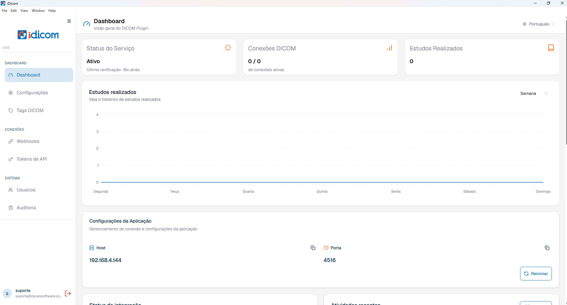The height and width of the screenshot is (305, 567).
Task: Copy the Host address value
Action: click(x=313, y=248)
